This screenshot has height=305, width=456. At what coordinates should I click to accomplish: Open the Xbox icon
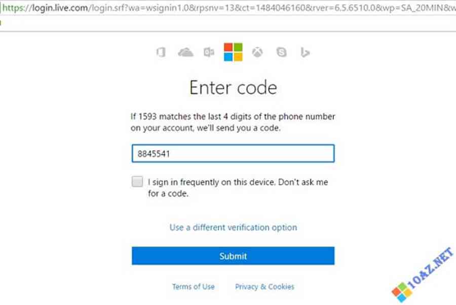(x=257, y=52)
